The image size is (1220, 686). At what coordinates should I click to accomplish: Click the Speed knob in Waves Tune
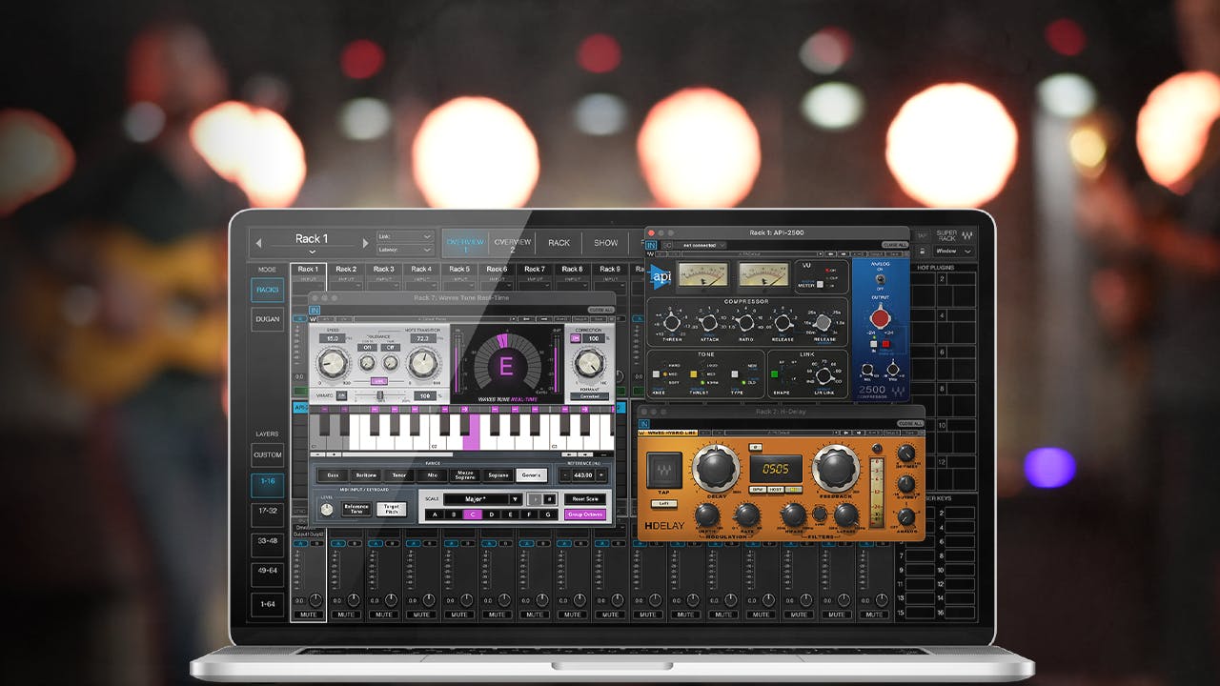tap(333, 362)
